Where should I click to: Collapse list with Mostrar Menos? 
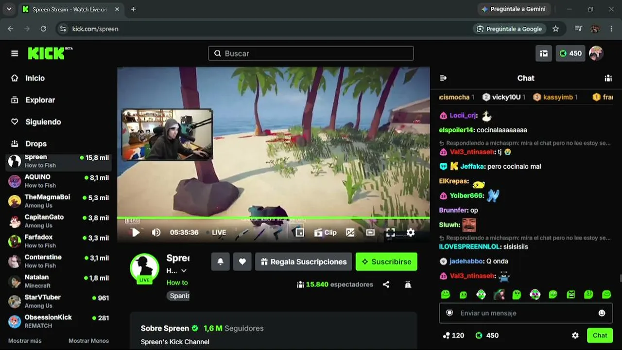88,341
